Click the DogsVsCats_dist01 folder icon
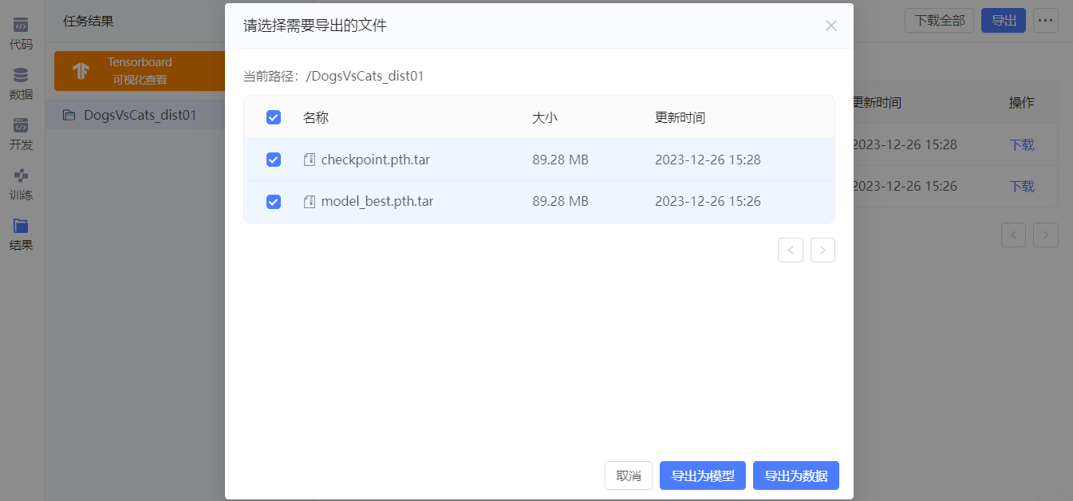Screen dimensions: 1073x501 (x=69, y=115)
